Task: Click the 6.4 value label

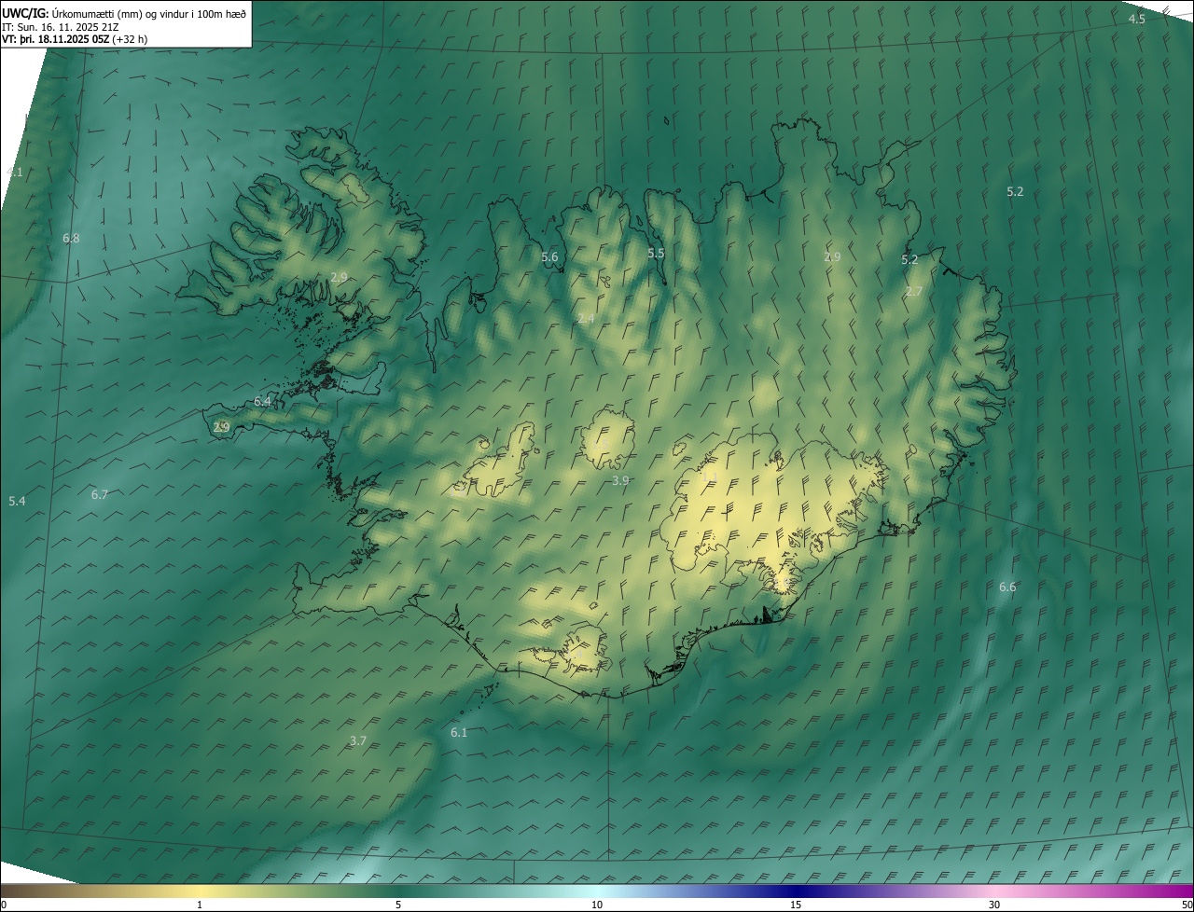Action: [262, 402]
